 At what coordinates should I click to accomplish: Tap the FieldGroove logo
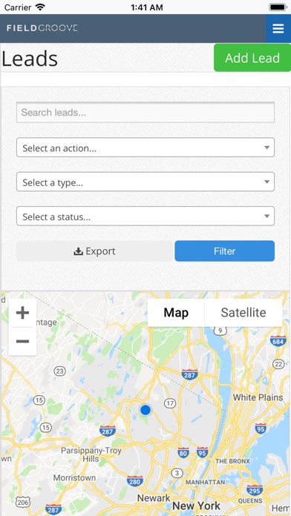pos(42,28)
